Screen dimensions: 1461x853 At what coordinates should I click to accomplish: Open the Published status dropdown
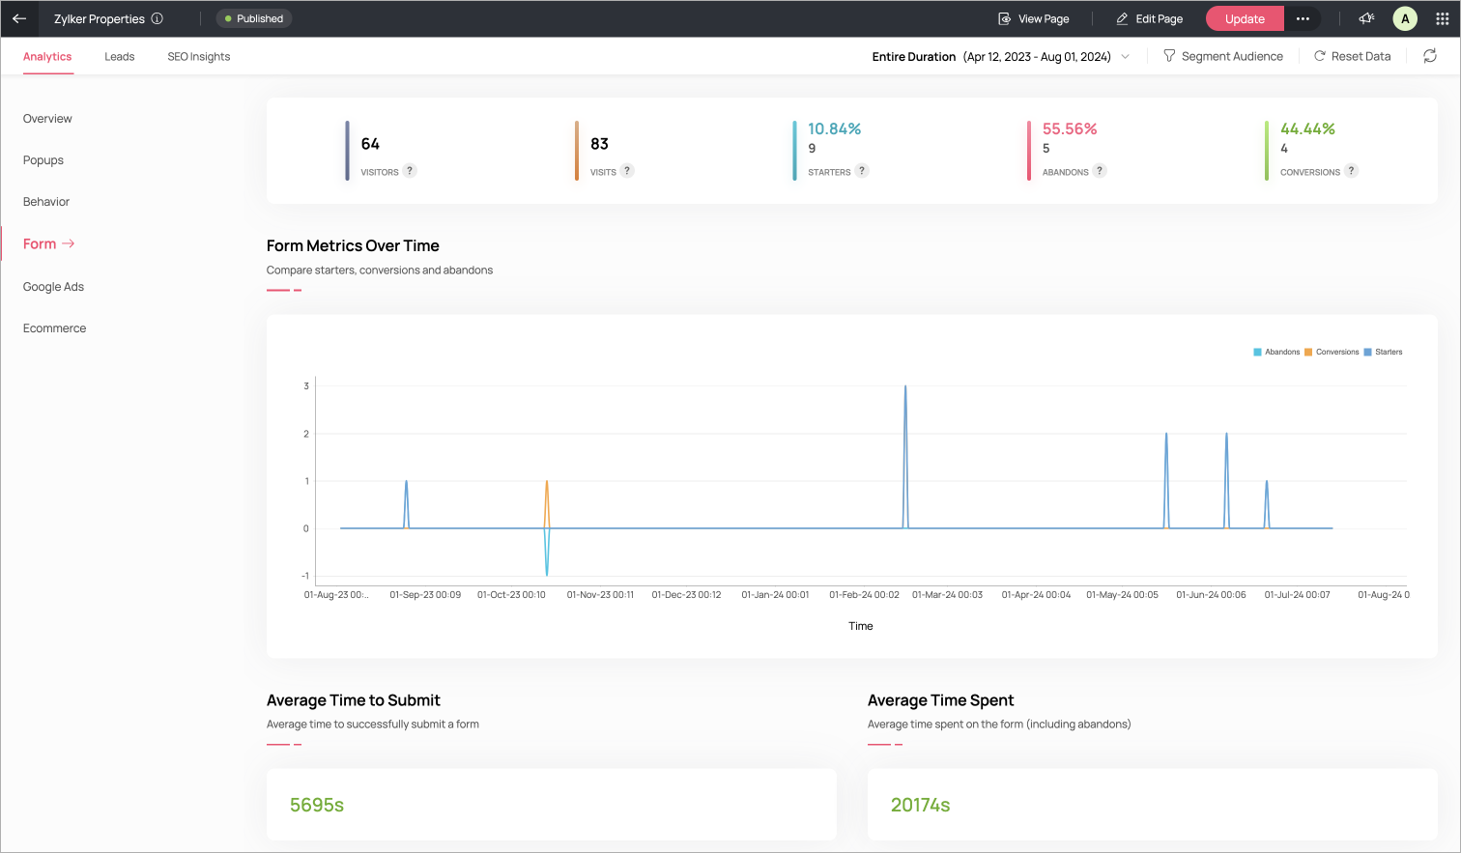254,18
